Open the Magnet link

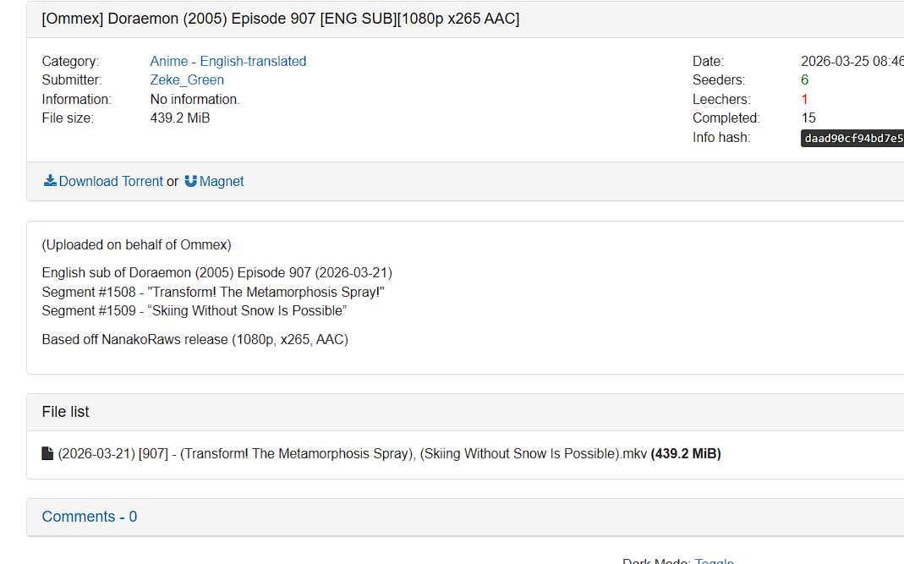click(x=222, y=181)
